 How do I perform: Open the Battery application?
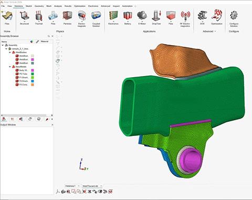coord(128,17)
